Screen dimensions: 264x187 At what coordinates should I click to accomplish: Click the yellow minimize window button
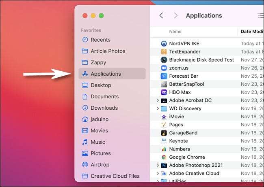[93, 16]
